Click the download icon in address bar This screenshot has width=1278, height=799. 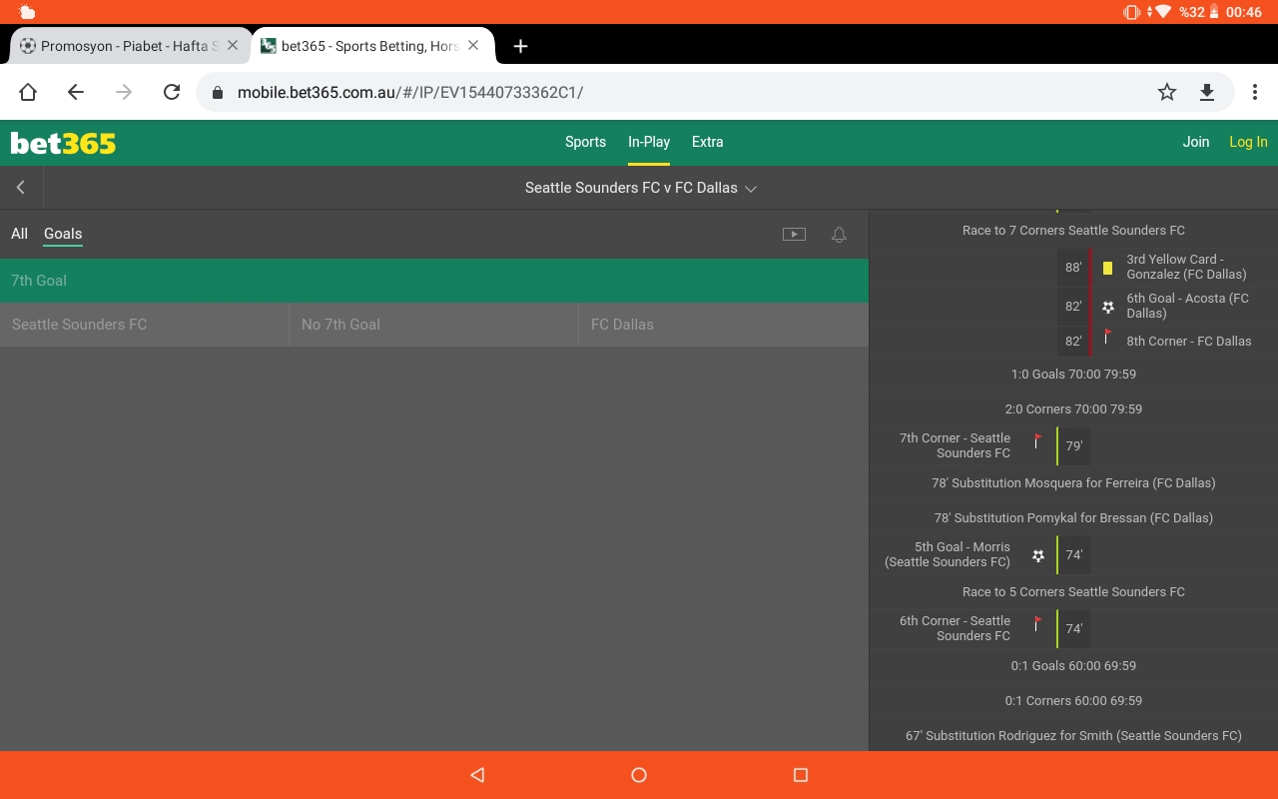tap(1207, 92)
